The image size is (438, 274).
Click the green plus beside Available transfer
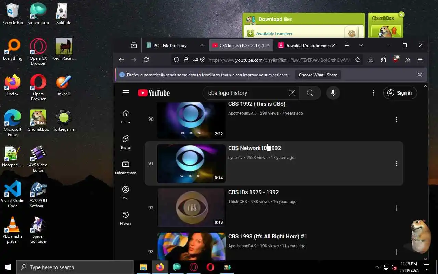(x=250, y=33)
